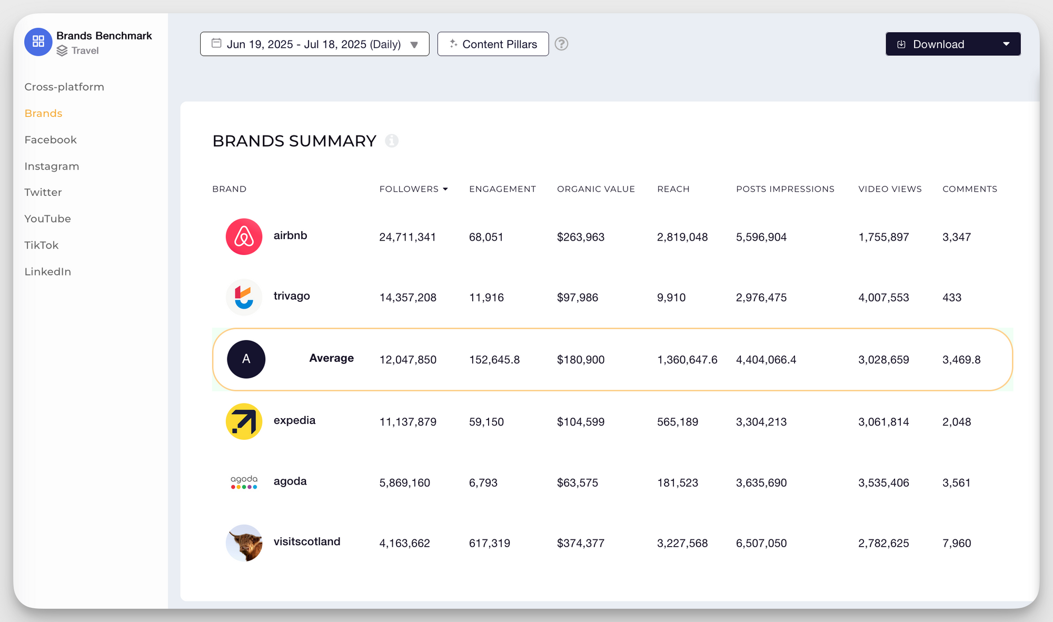Open Instagram section

(x=52, y=166)
